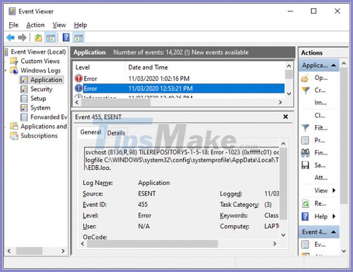Click the Forwarded Events log icon

click(24, 117)
